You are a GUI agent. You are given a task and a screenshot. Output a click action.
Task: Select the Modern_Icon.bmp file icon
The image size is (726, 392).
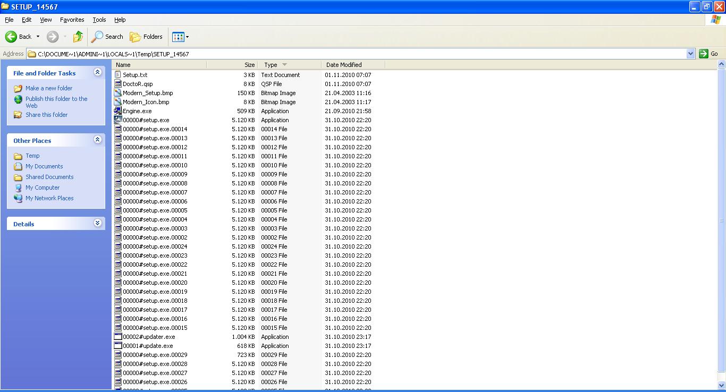click(118, 102)
